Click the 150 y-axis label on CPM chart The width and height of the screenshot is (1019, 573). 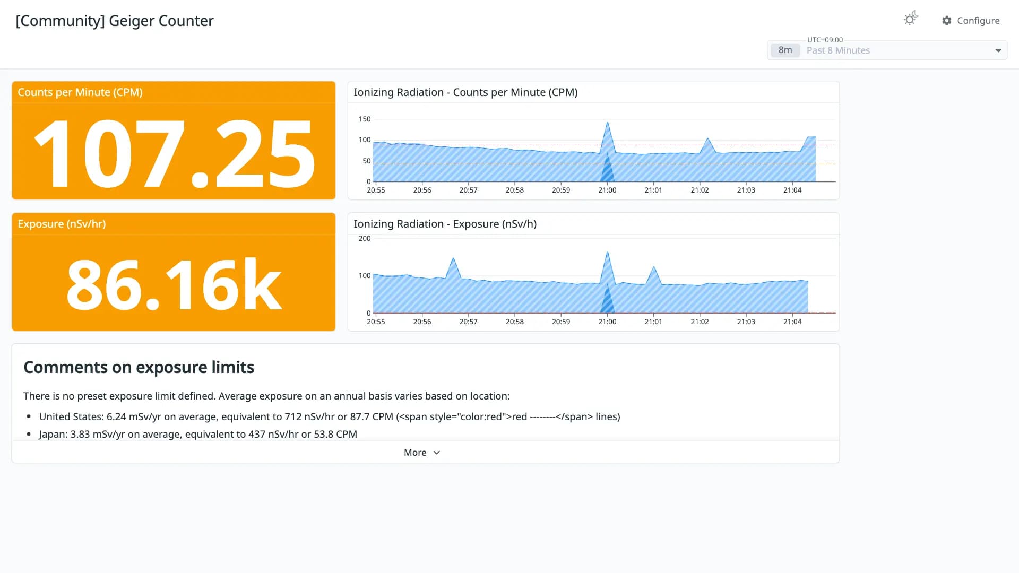pyautogui.click(x=365, y=119)
